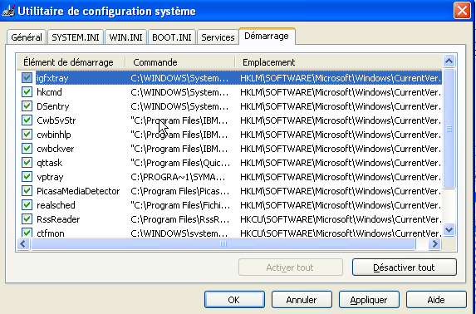This screenshot has height=314, width=476.
Task: Toggle the RssReader checkbox
Action: (x=27, y=219)
